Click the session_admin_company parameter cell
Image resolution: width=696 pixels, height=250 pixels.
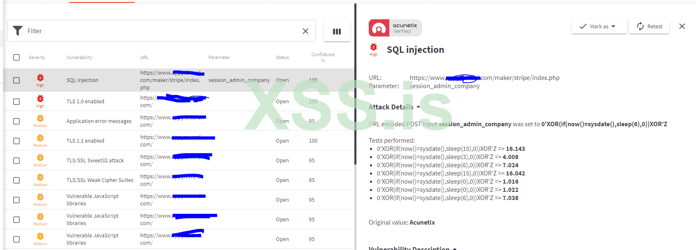click(x=239, y=80)
